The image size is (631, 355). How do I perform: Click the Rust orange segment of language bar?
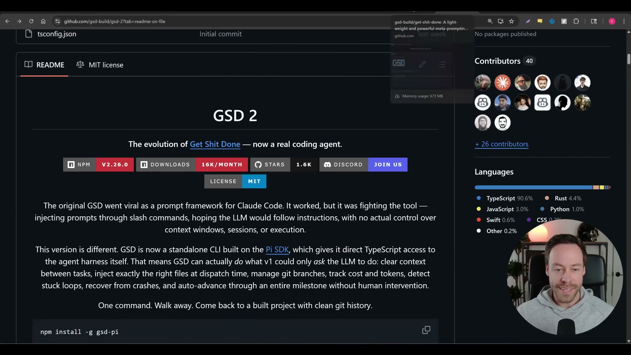[x=596, y=187]
